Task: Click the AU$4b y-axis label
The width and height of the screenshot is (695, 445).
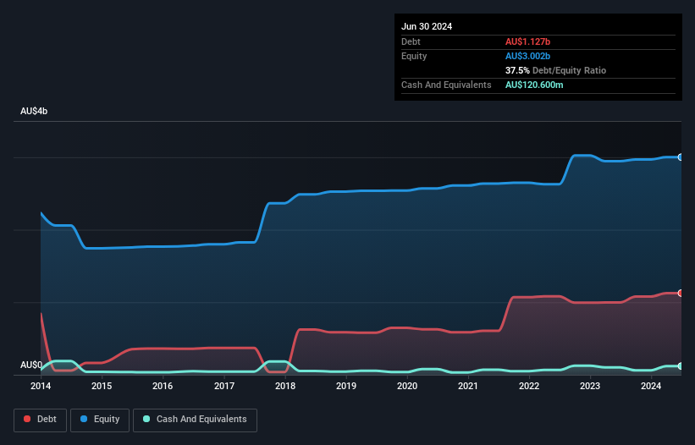Action: click(34, 111)
